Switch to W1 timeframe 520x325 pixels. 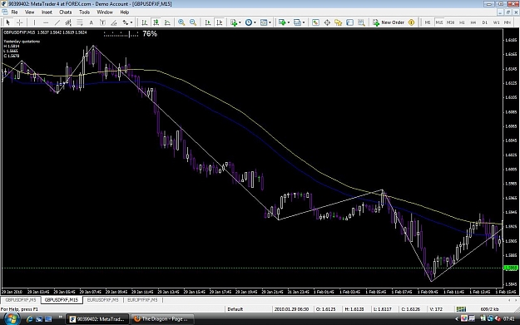(496, 22)
